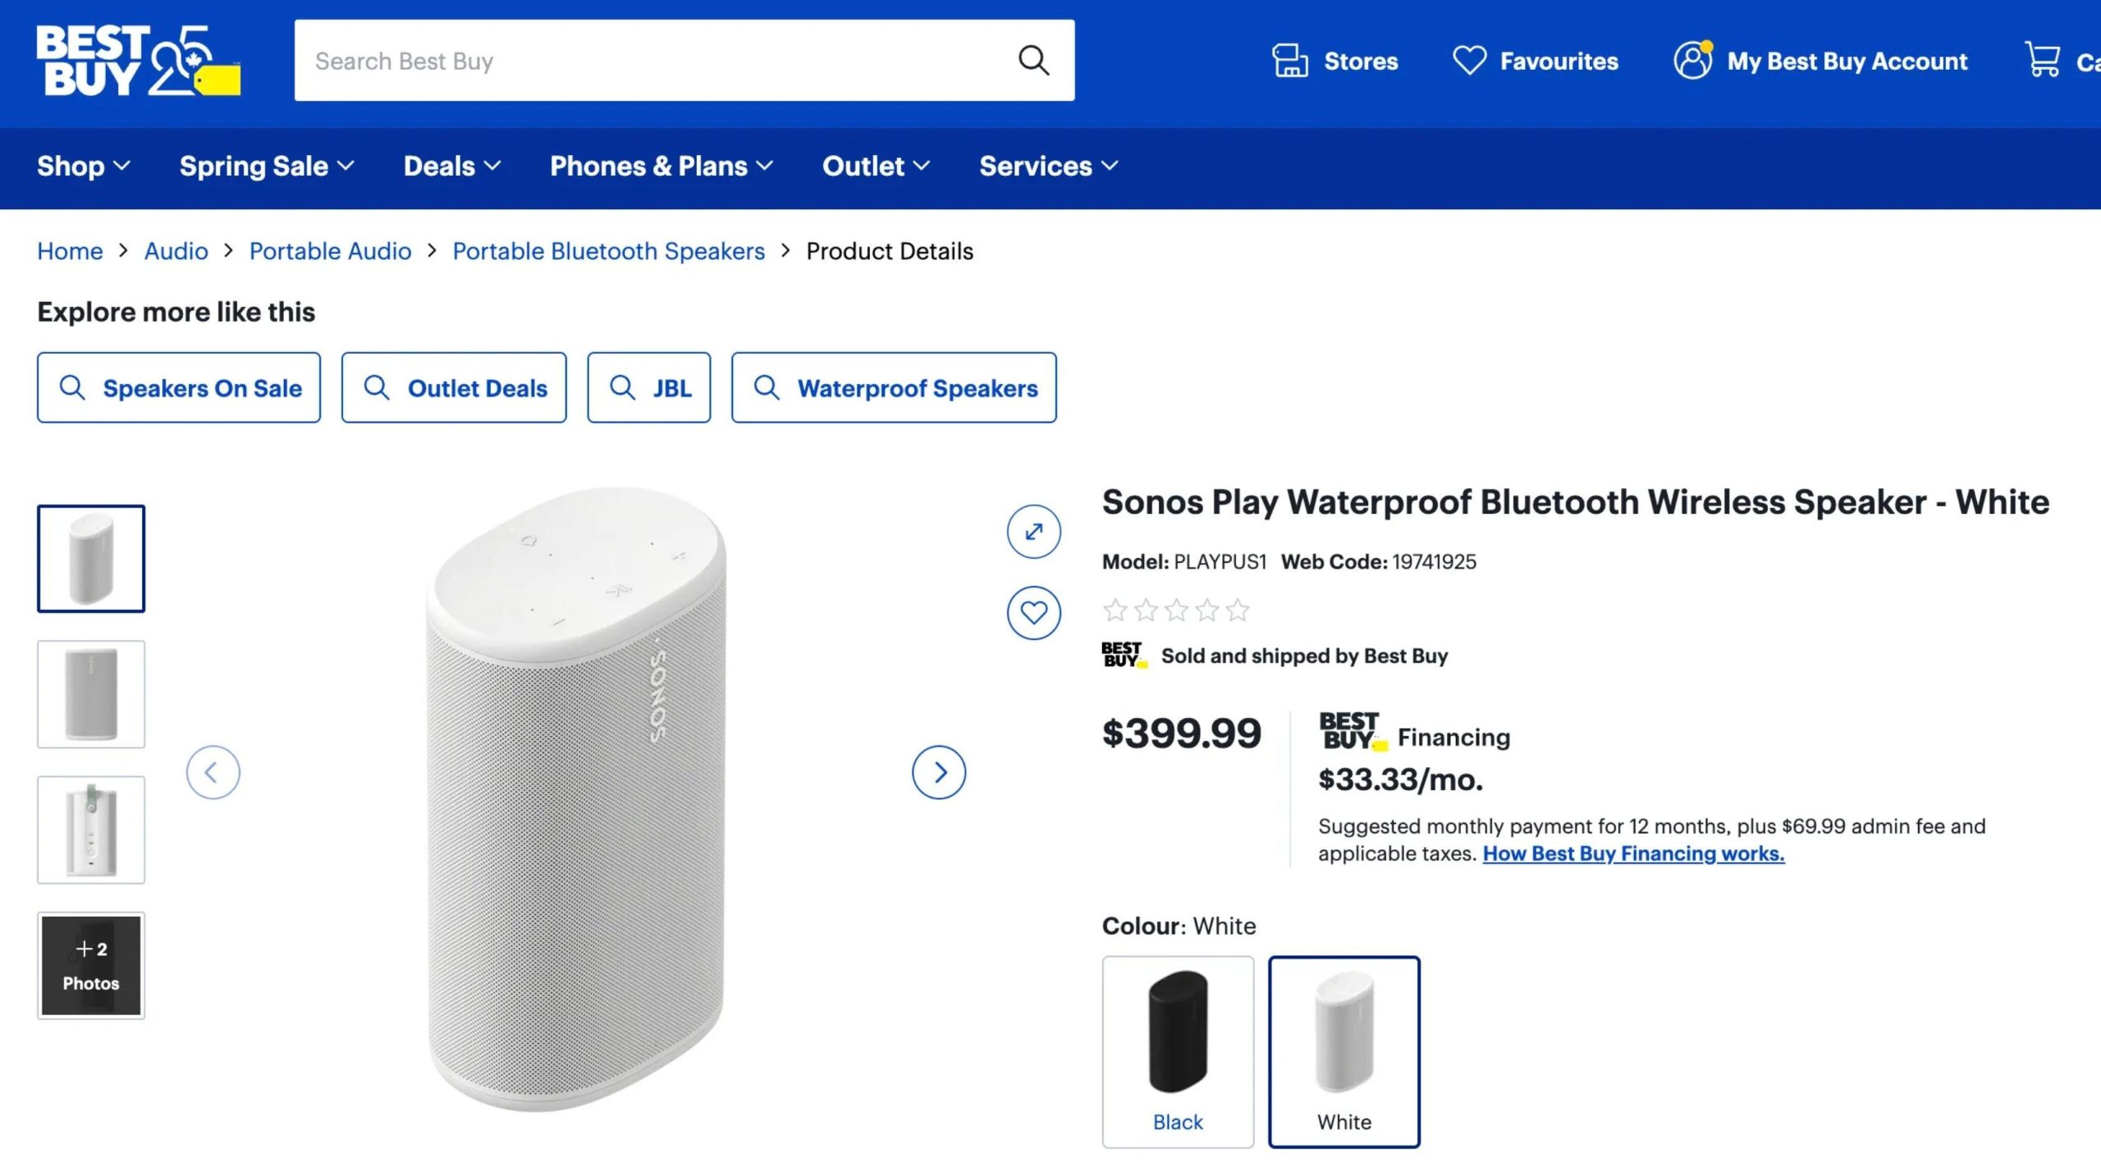Click the Waterproof Speakers suggestion chip
2101x1162 pixels.
[893, 387]
